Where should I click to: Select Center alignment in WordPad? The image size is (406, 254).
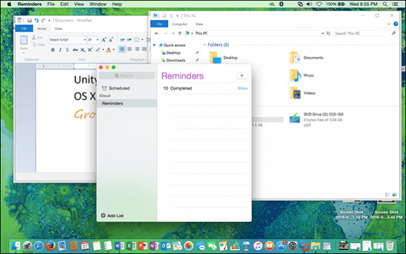click(129, 49)
